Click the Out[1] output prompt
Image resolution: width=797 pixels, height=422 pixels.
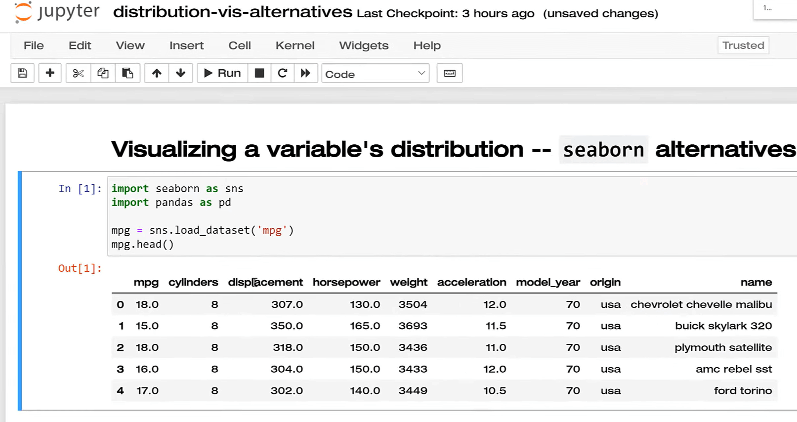pos(80,268)
